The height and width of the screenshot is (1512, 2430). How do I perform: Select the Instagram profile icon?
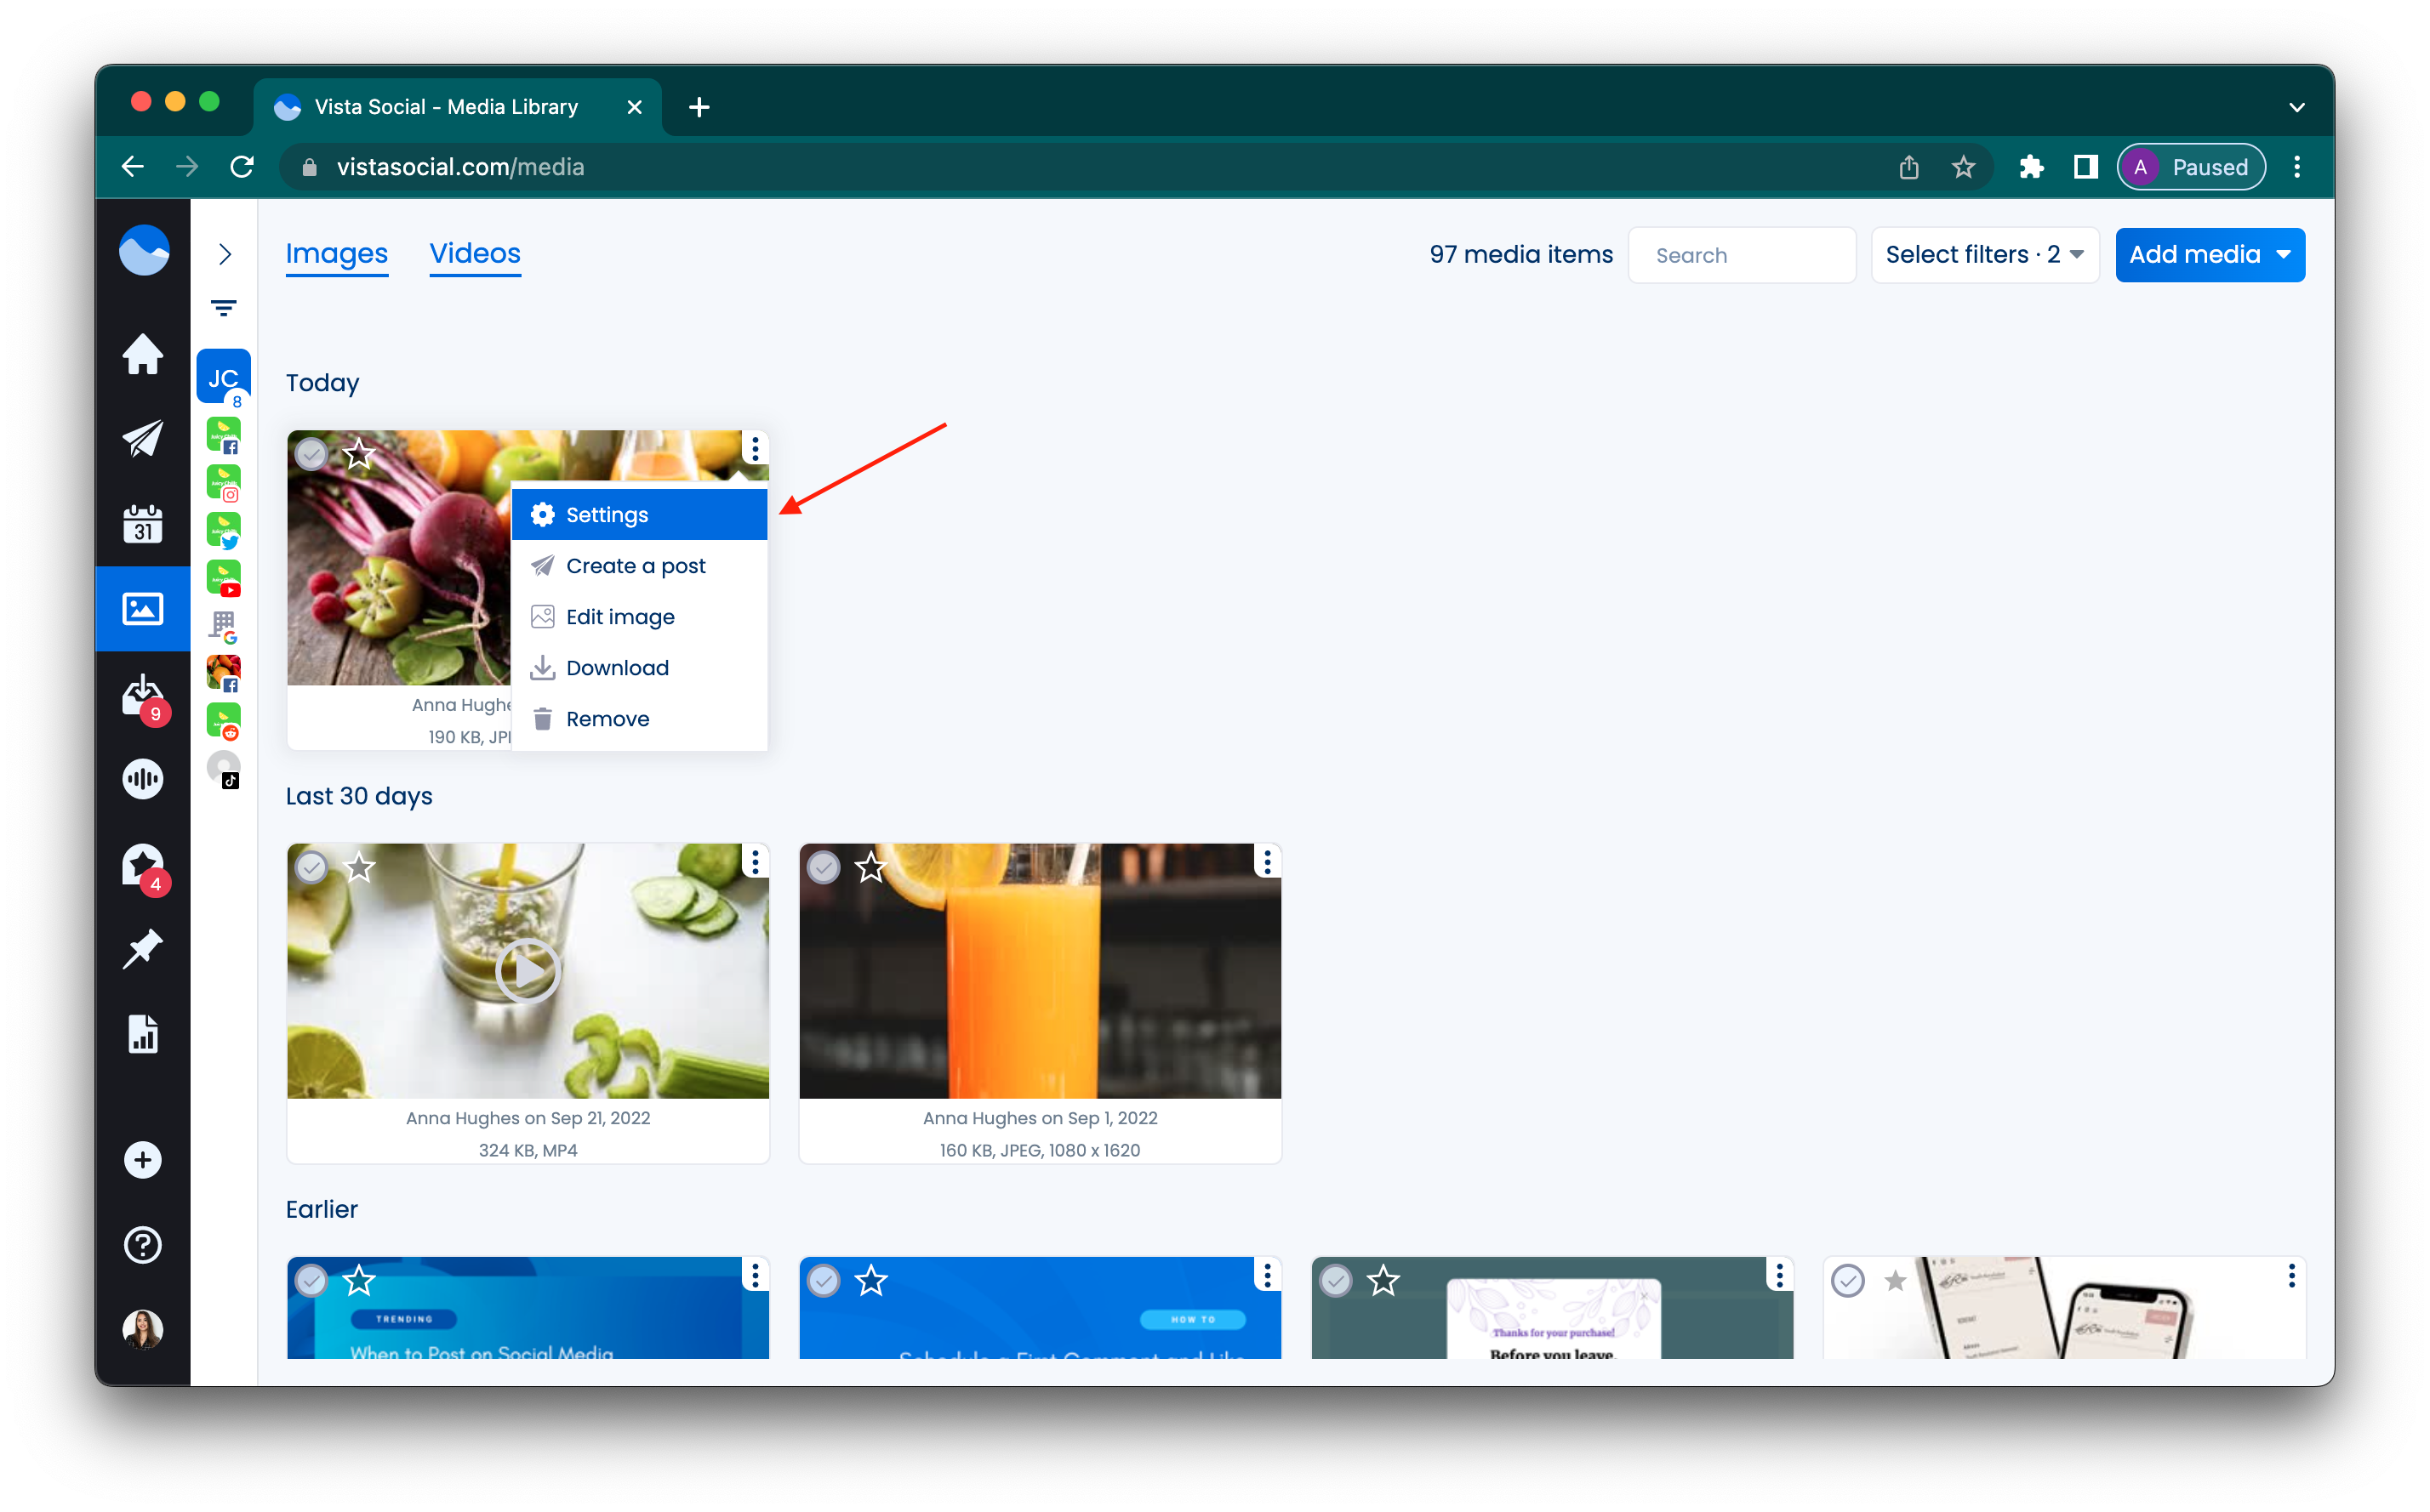(224, 484)
